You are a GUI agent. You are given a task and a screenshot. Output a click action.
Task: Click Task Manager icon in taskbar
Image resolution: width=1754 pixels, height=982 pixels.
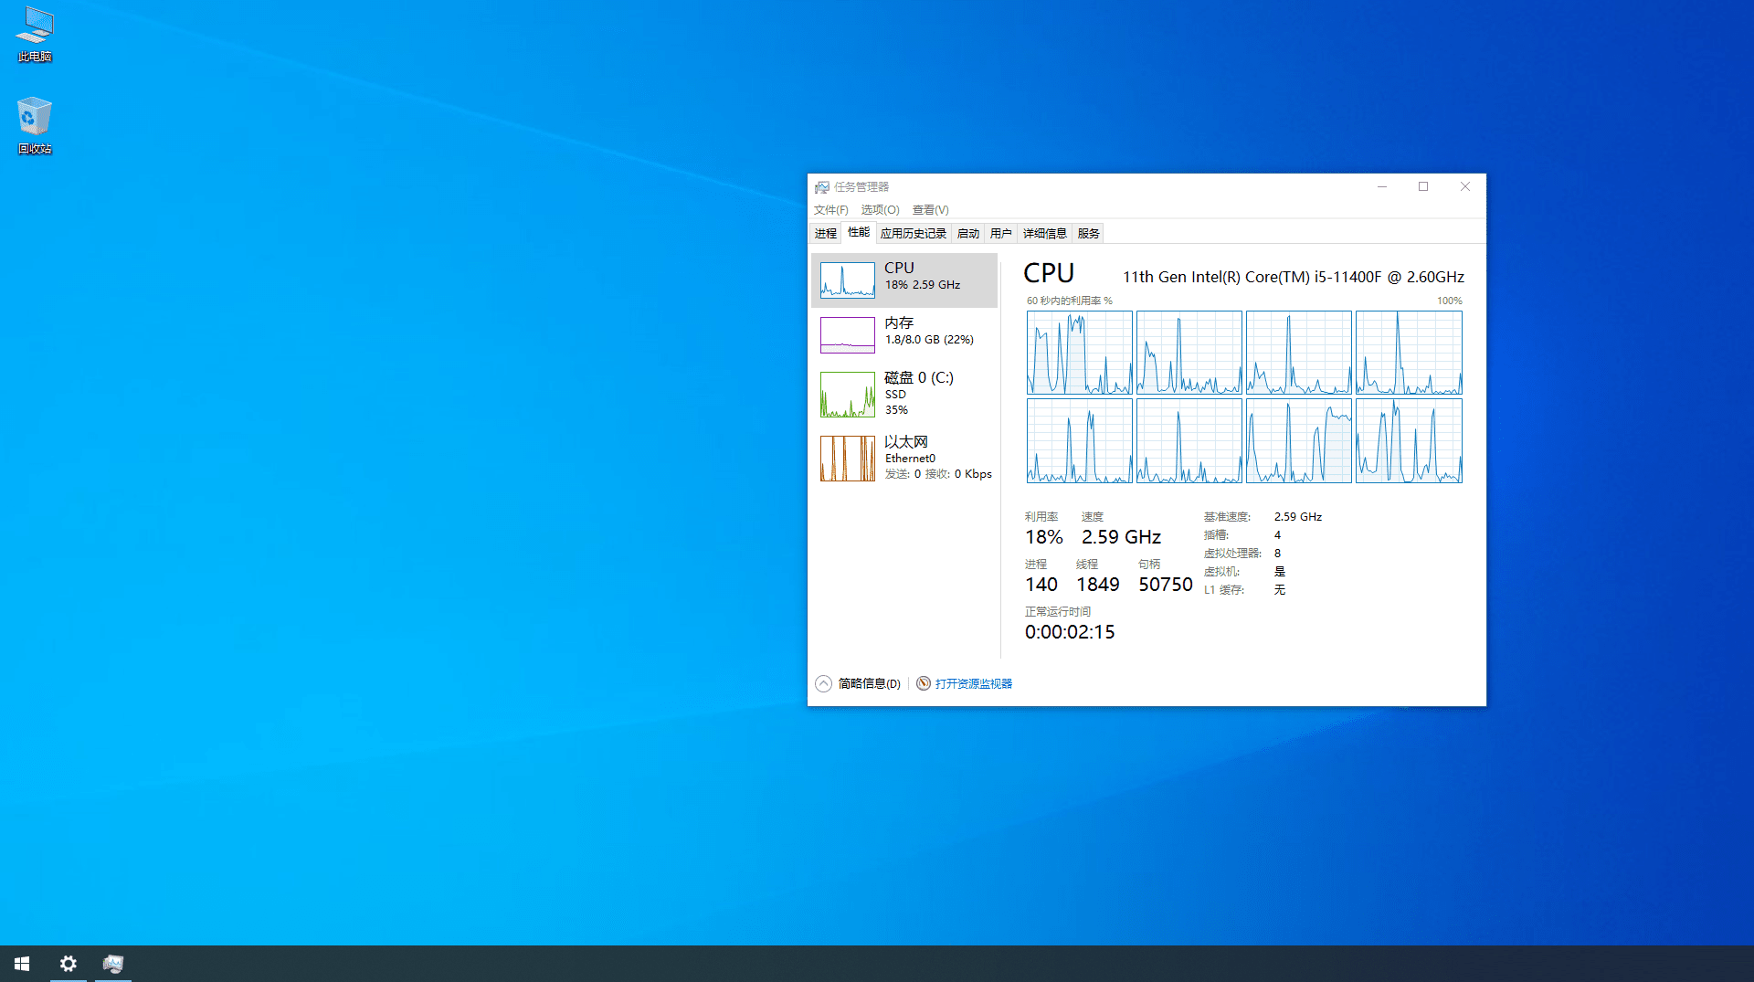pos(113,964)
